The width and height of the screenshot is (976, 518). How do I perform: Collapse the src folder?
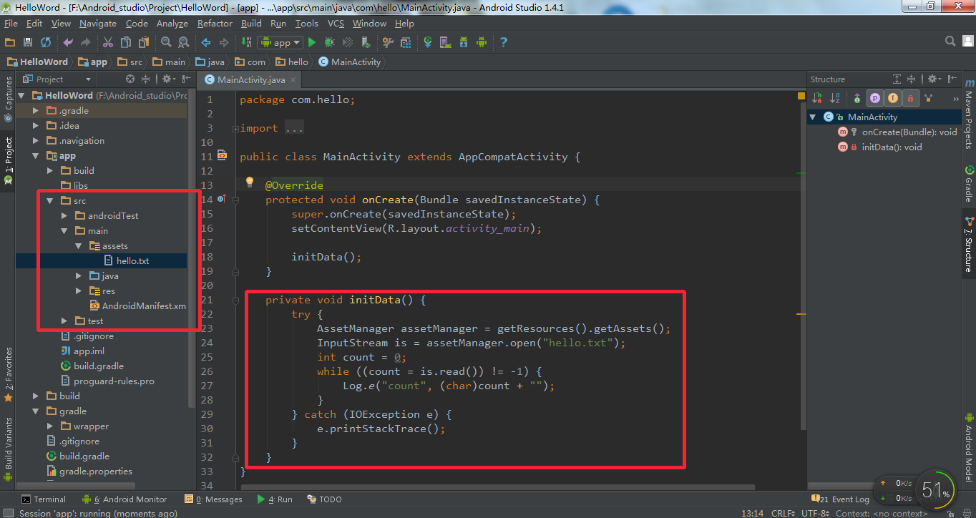pyautogui.click(x=50, y=200)
